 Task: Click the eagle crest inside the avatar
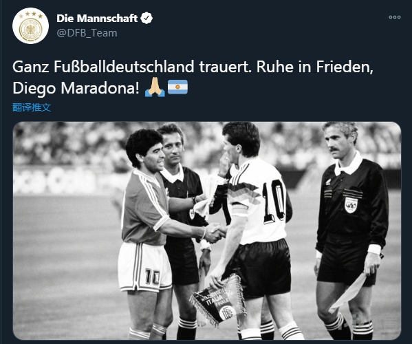pyautogui.click(x=30, y=30)
